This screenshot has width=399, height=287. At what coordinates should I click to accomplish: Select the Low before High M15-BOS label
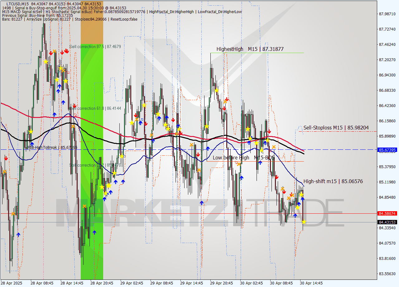coord(243,158)
